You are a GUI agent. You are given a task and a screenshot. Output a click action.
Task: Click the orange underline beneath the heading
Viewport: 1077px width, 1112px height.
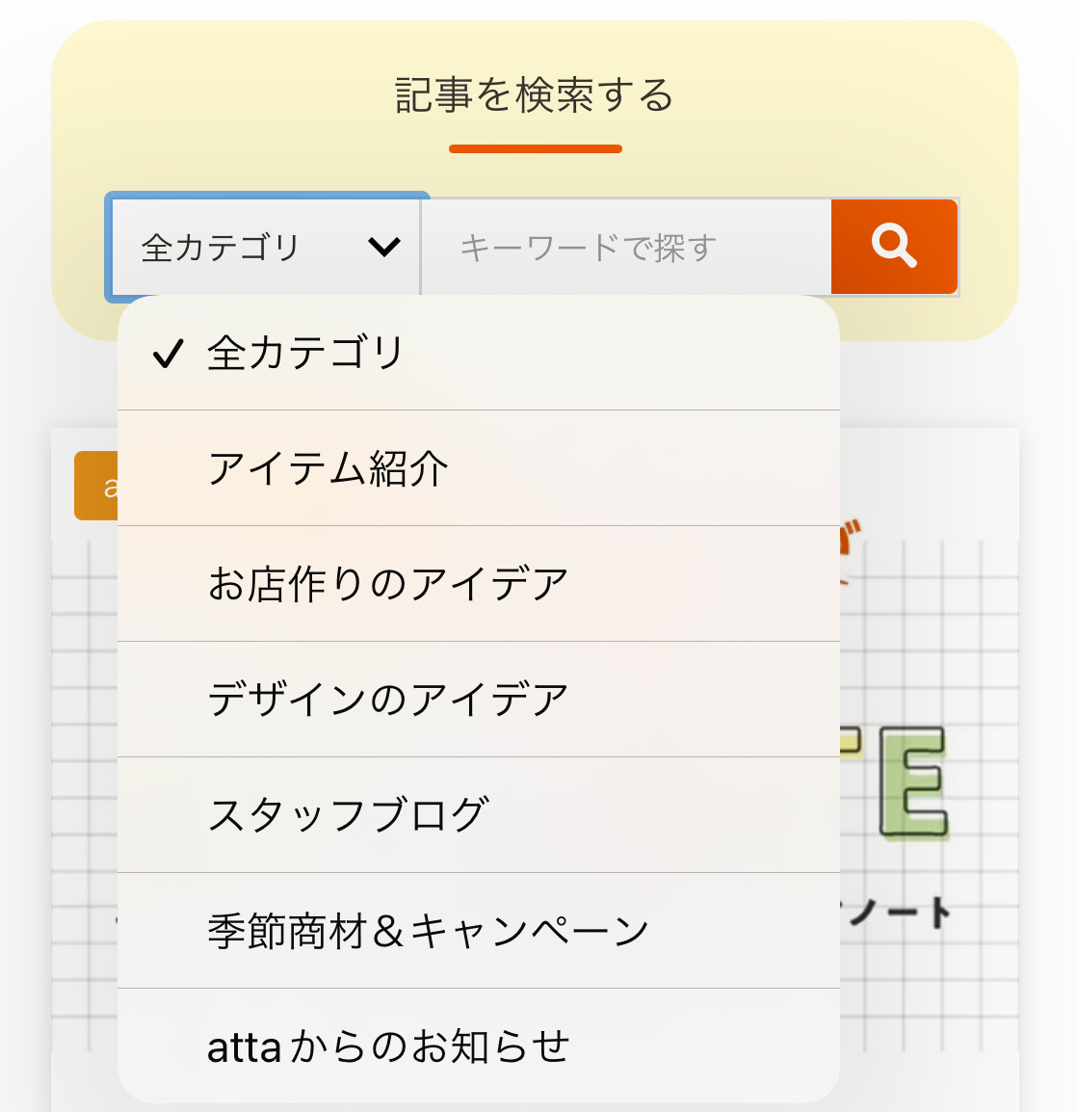(536, 149)
